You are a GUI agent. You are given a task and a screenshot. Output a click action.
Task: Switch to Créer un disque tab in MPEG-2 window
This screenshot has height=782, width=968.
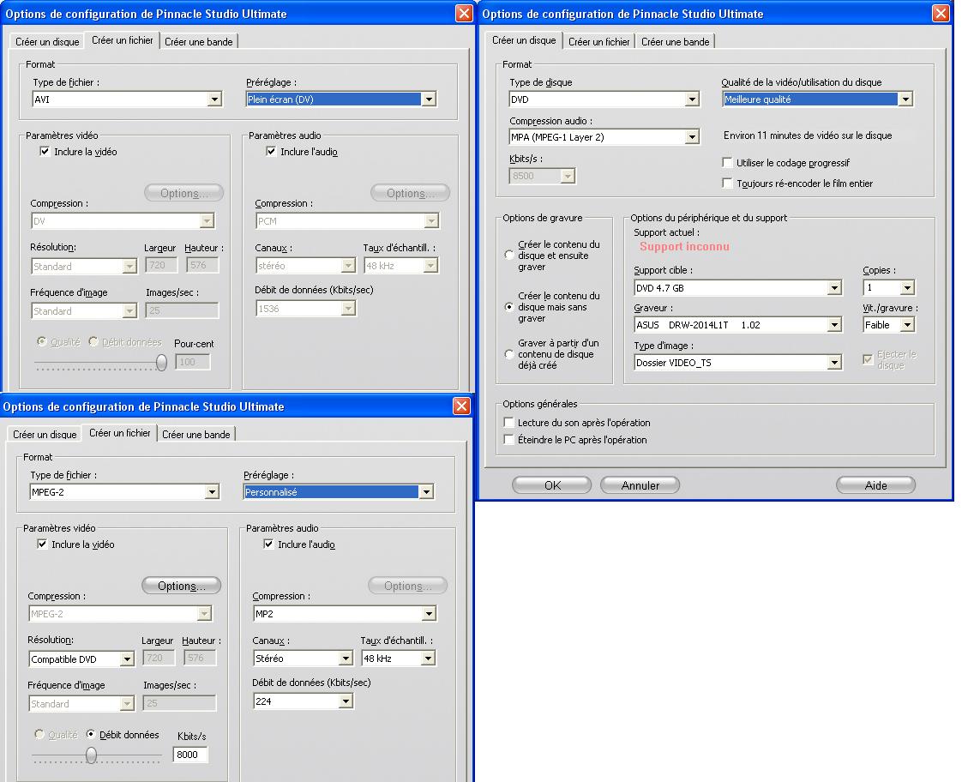coord(45,435)
